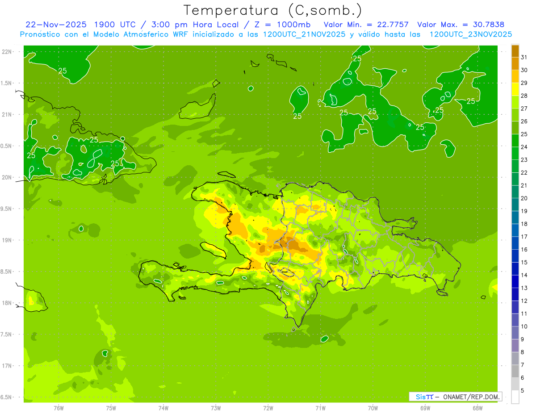Click the '30' label on the color scale
Viewport: 536px width, 414px height.
coord(524,70)
